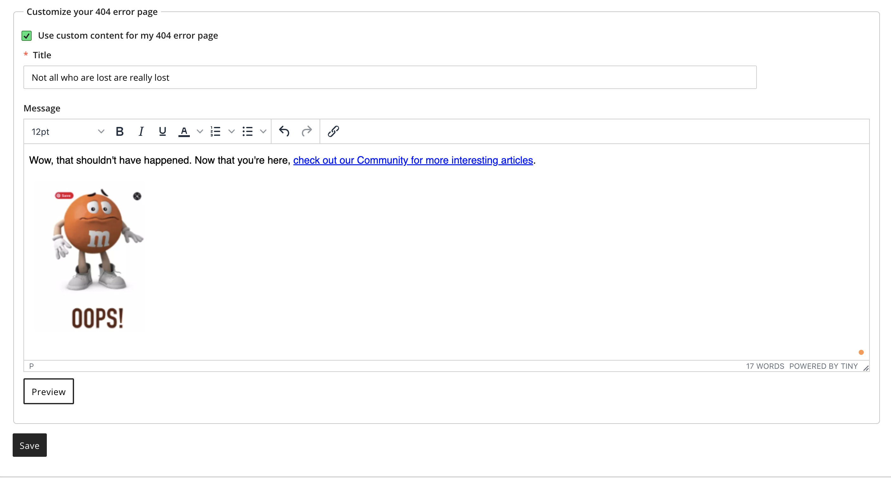
Task: Select the P element path in status bar
Action: click(31, 366)
